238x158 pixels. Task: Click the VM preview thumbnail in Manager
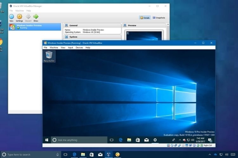144,35
